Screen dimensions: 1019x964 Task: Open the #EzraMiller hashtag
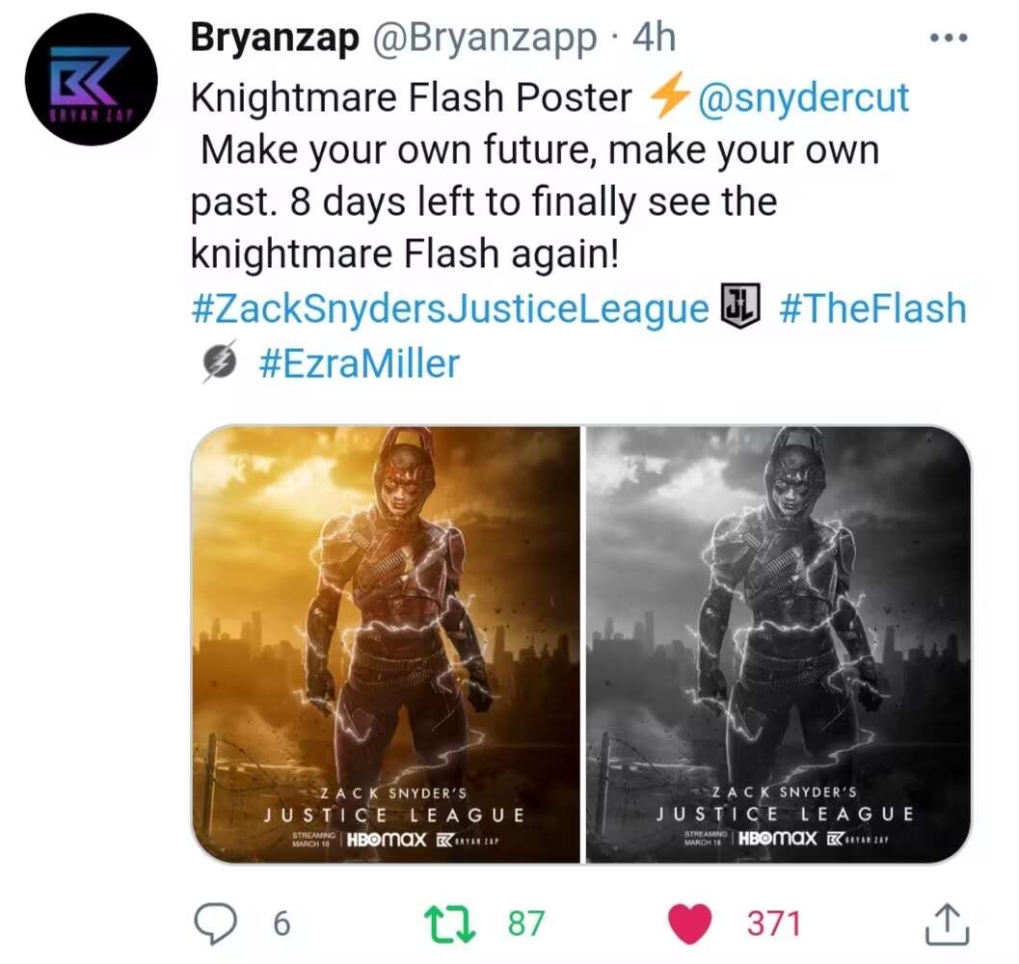click(359, 362)
